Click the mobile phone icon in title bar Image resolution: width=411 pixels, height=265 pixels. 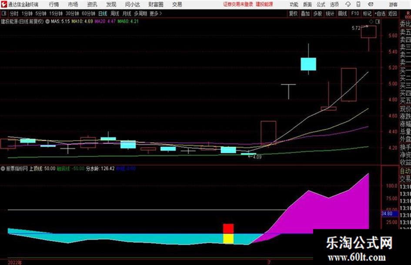[x=358, y=4]
